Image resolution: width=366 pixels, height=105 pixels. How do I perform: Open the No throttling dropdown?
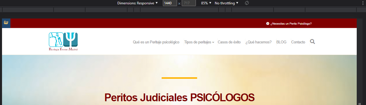pos(226,3)
